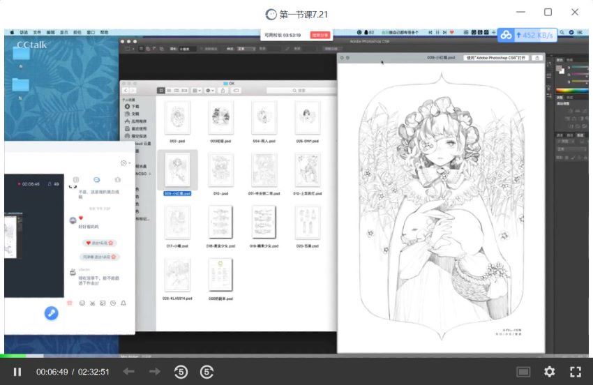593x385 pixels.
Task: Click 'Open with Adobe Photoshop CS6' button
Action: pyautogui.click(x=496, y=58)
